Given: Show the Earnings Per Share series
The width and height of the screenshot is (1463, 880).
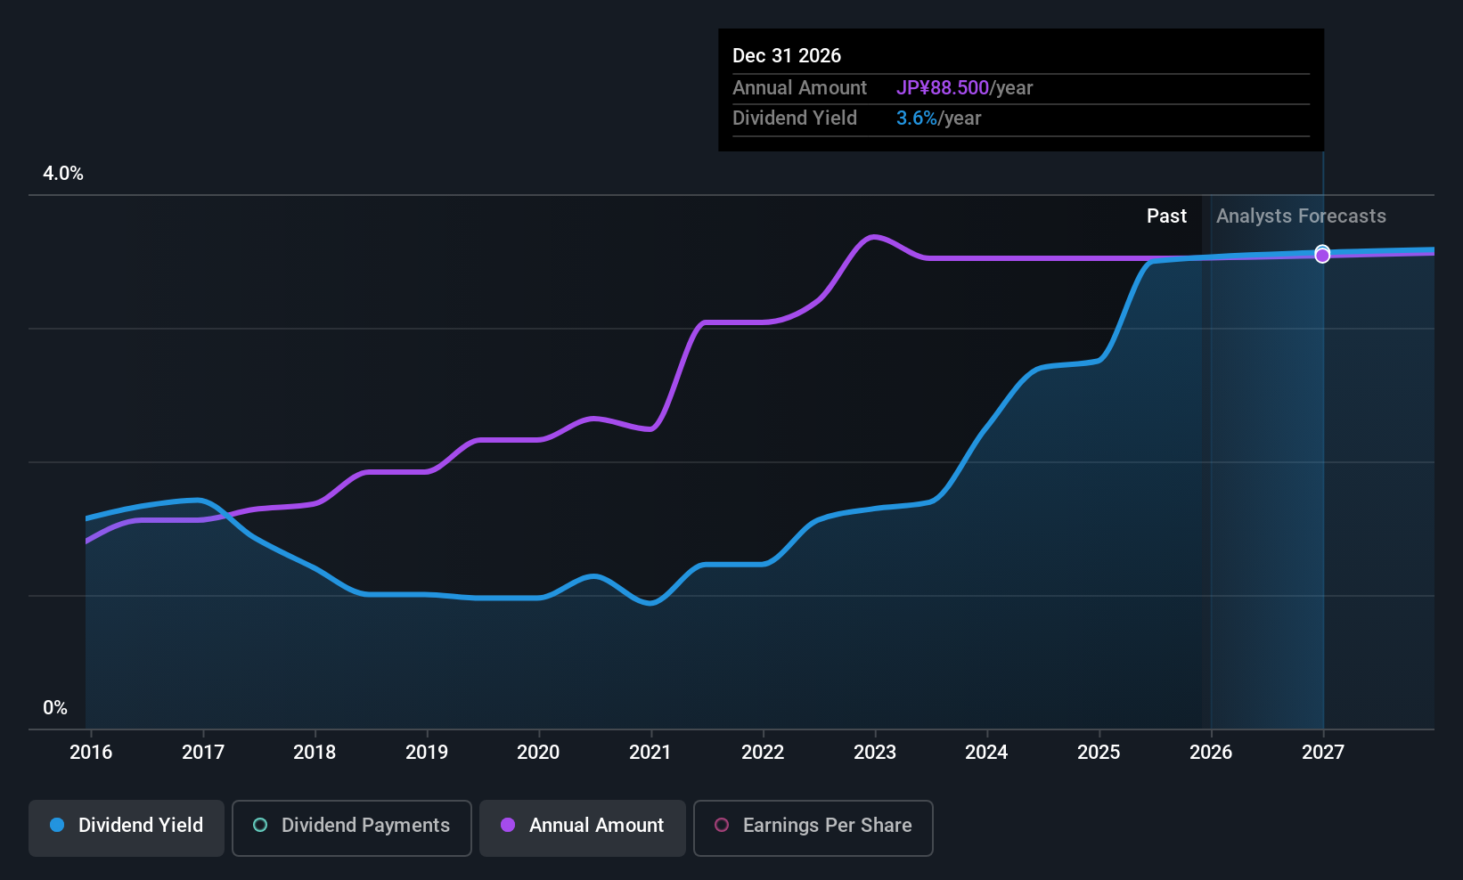Looking at the screenshot, I should 813,827.
